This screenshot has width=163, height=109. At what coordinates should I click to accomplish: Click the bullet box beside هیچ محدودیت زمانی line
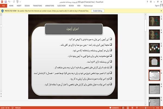[x=111, y=56]
